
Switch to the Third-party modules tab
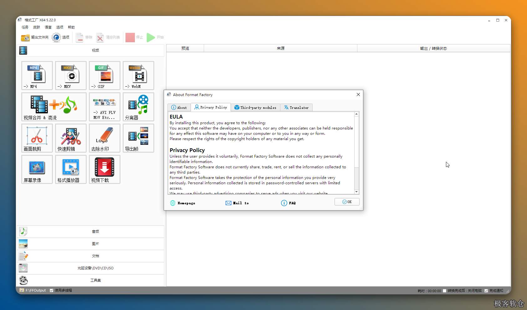point(255,108)
